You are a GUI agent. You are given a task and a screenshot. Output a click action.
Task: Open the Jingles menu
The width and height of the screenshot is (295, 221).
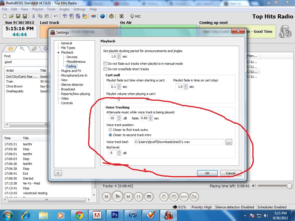(x=64, y=9)
